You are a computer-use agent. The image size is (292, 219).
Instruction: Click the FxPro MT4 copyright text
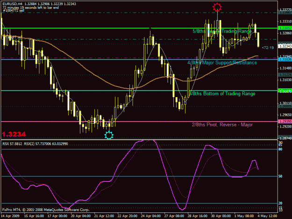coord(46,210)
